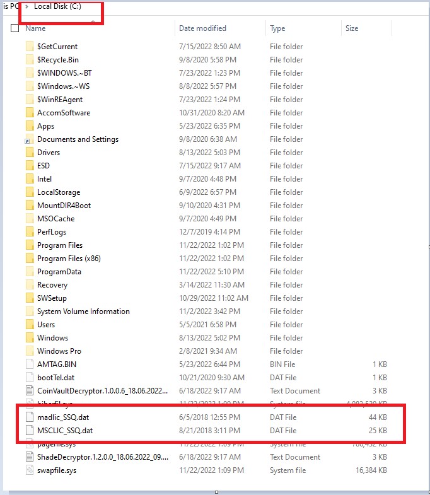Click the Type column header
This screenshot has height=495, width=430.
click(277, 28)
